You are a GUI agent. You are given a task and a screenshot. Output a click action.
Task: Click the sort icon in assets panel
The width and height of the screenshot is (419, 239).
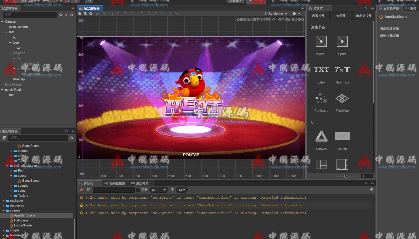point(4,138)
